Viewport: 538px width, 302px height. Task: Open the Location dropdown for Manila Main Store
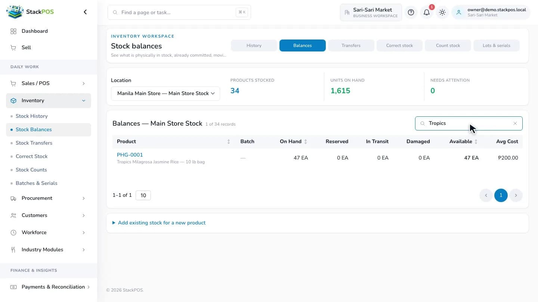tap(166, 94)
